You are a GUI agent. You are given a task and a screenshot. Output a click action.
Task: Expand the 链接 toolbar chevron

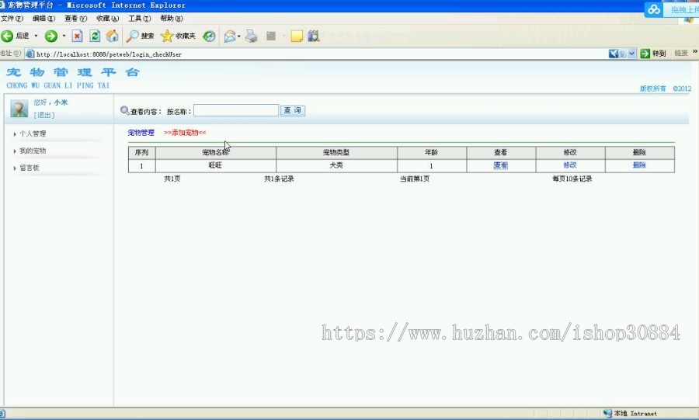click(x=695, y=52)
